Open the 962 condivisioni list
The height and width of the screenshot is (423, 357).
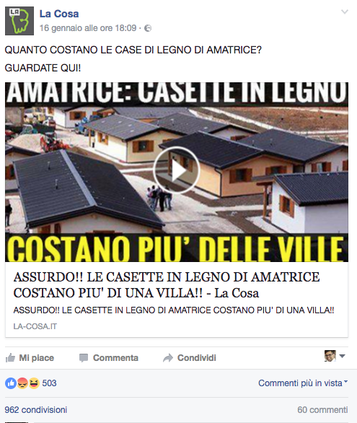tap(36, 410)
